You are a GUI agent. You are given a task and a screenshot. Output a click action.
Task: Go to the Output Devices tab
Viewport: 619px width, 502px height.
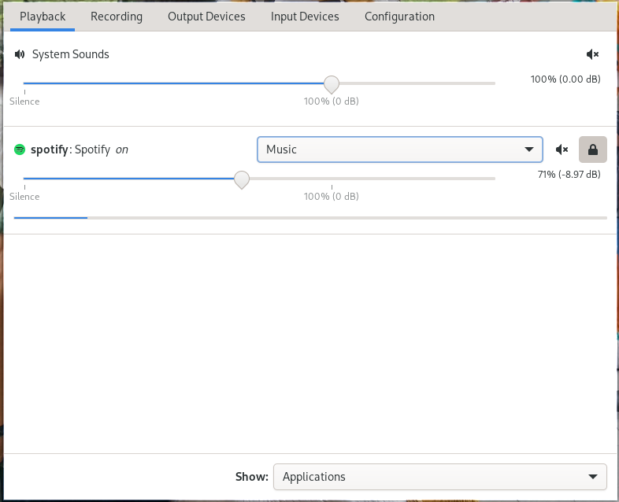pyautogui.click(x=206, y=17)
